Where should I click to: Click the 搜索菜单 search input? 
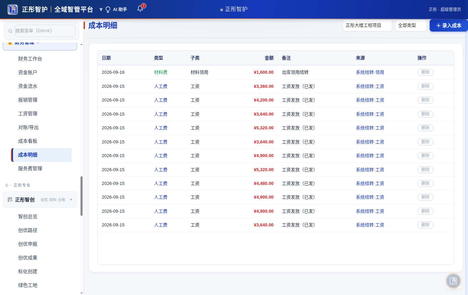tap(45, 31)
